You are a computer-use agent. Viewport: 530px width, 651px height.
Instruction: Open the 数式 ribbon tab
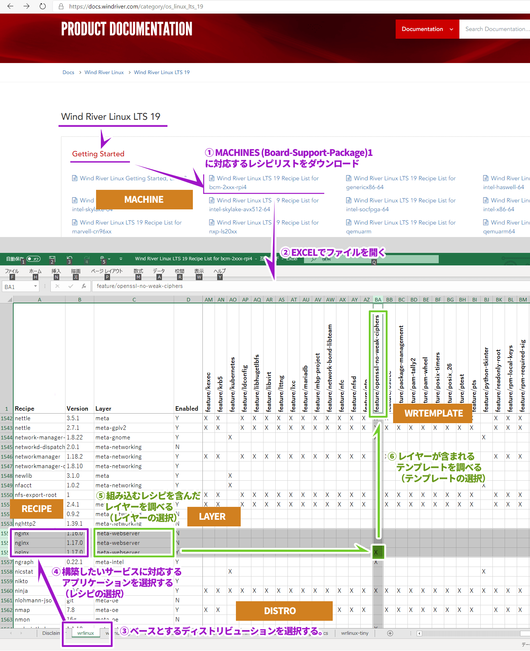click(x=138, y=271)
